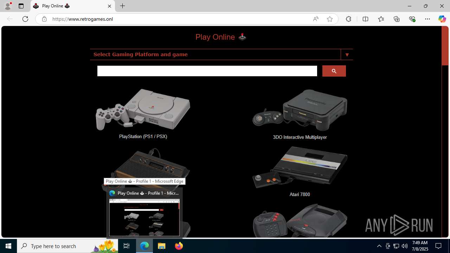Launch Firefox from taskbar
Image resolution: width=450 pixels, height=253 pixels.
click(x=179, y=246)
